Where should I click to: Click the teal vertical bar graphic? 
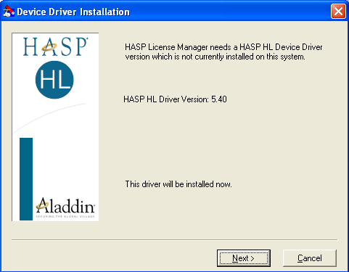click(x=26, y=179)
